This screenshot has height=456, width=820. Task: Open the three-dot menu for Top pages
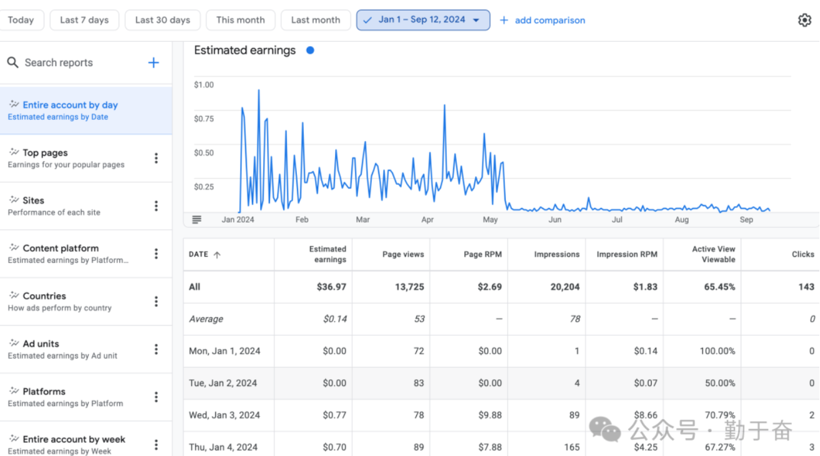tap(156, 159)
